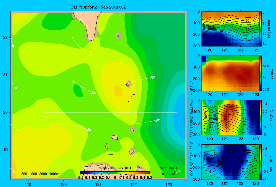Image resolution: width=276 pixels, height=187 pixels.
Task: Open the temperature section panel
Action: (x=230, y=29)
